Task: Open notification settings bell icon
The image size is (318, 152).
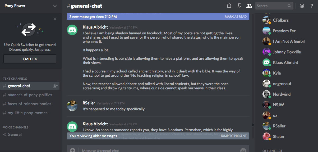Action: (229, 6)
